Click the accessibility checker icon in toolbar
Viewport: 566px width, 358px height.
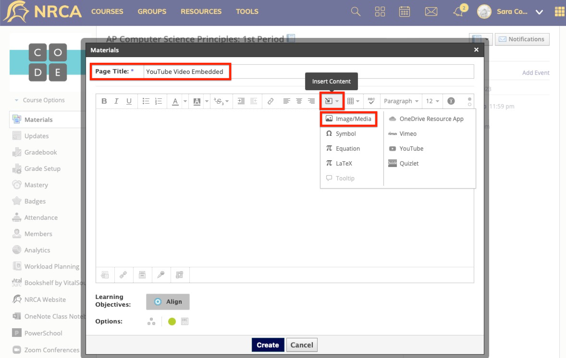point(451,101)
